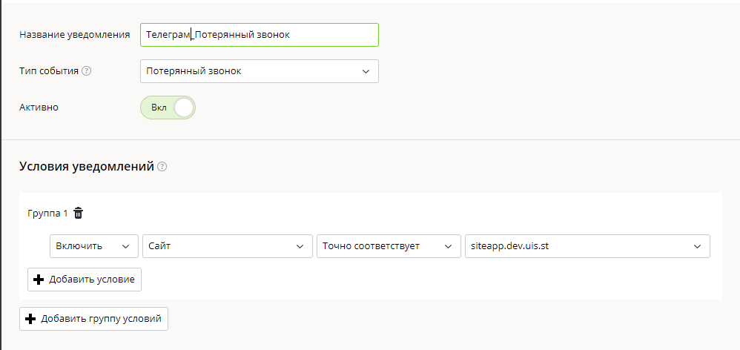This screenshot has width=740, height=350.
Task: Focus the Название уведомления text field
Action: point(259,35)
